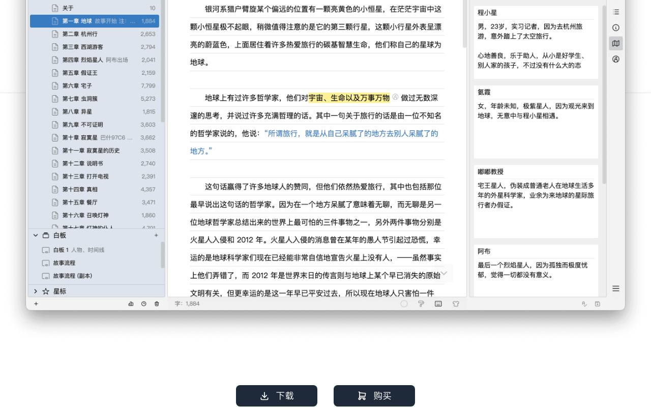Open 第十二章 说明书 chapter
Viewport: 651px width, 407px height.
click(95, 163)
